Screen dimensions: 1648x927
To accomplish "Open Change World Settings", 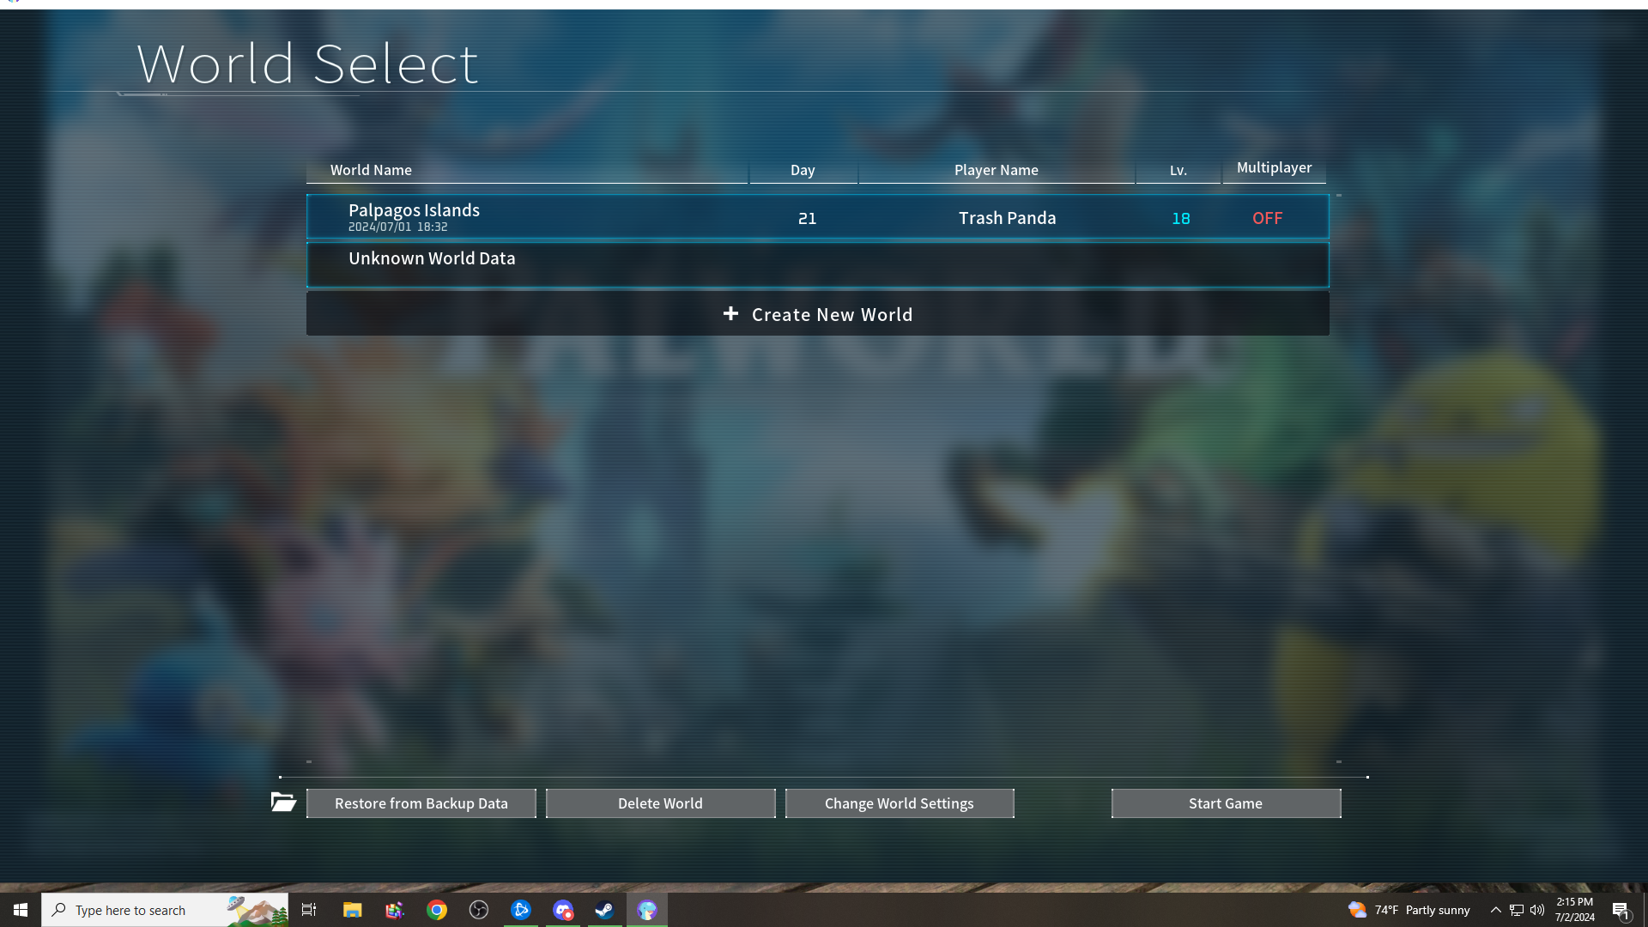I will coord(899,803).
